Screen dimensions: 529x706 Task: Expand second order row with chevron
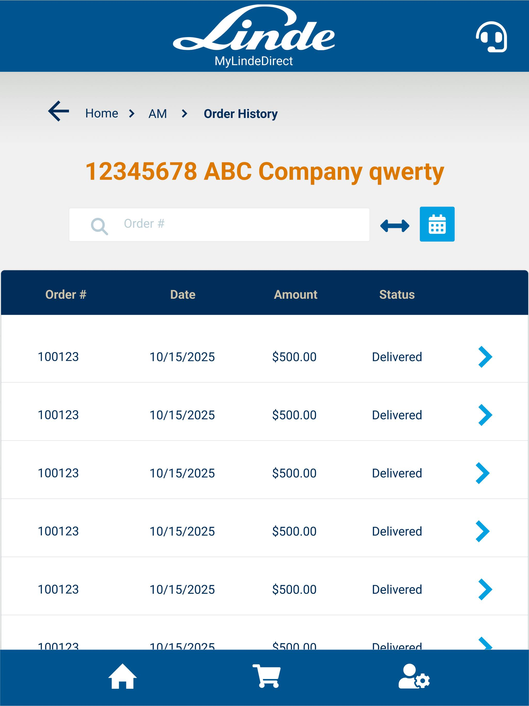[x=485, y=415]
